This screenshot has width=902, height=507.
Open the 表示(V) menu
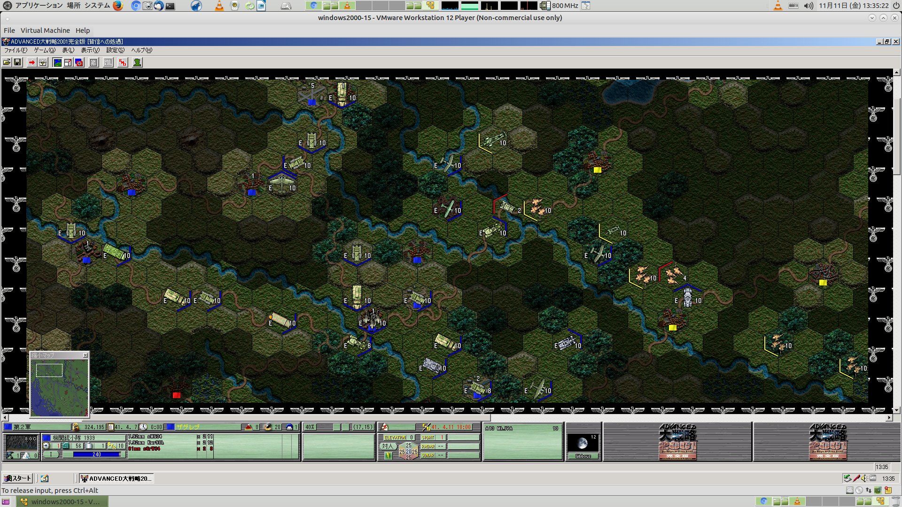[90, 50]
